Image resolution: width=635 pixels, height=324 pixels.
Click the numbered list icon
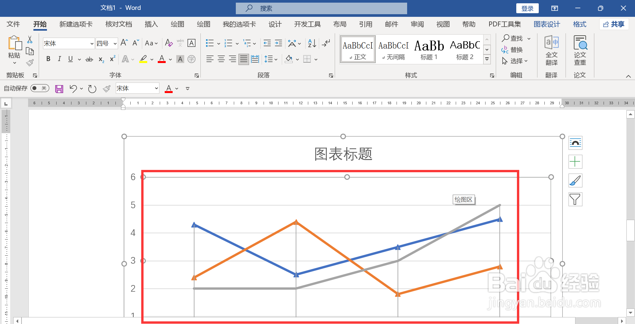(228, 43)
